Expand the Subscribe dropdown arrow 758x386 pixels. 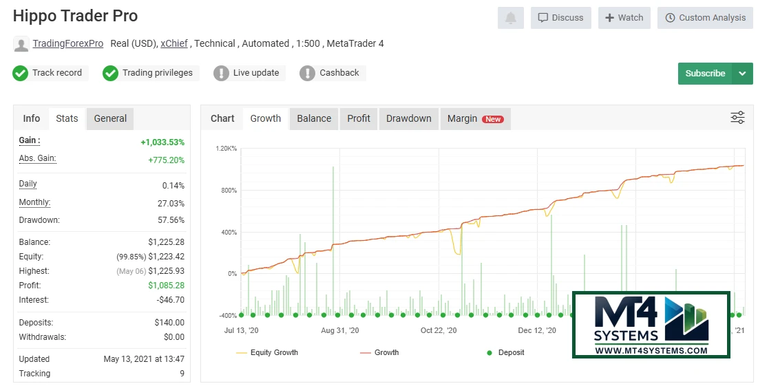coord(742,74)
